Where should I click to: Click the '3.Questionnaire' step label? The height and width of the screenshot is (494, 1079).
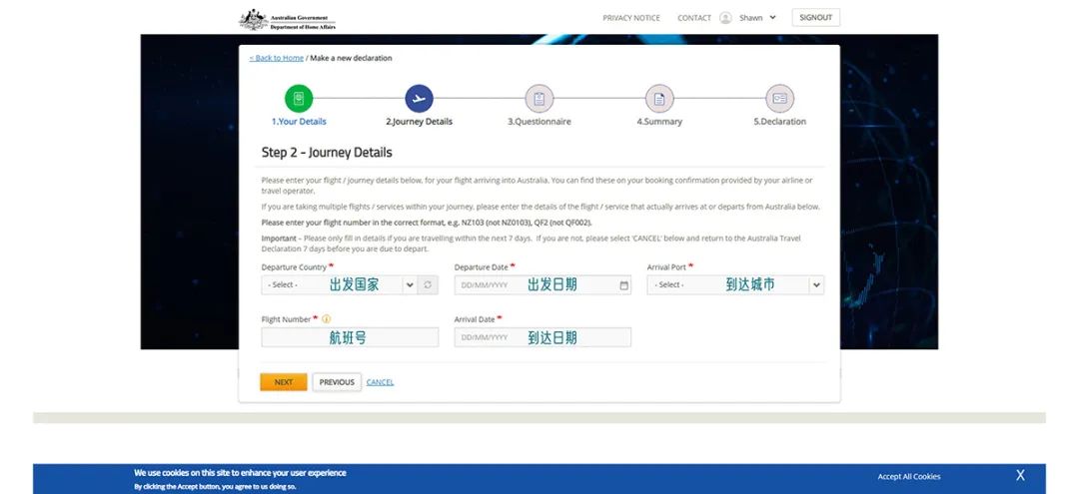(x=539, y=122)
